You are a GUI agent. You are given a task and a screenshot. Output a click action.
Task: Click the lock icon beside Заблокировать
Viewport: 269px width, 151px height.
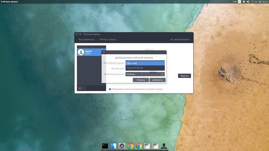171,39
